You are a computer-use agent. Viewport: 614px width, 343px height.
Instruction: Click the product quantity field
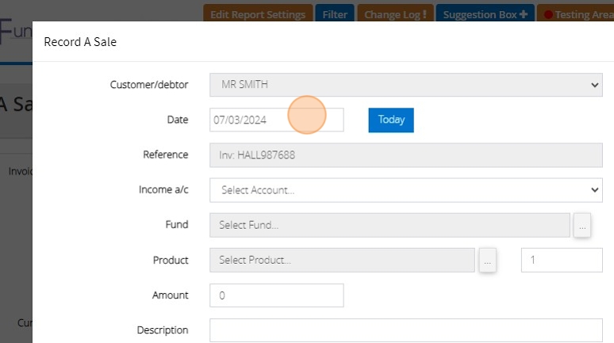tap(562, 260)
